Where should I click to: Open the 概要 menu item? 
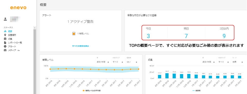[x=10, y=31]
